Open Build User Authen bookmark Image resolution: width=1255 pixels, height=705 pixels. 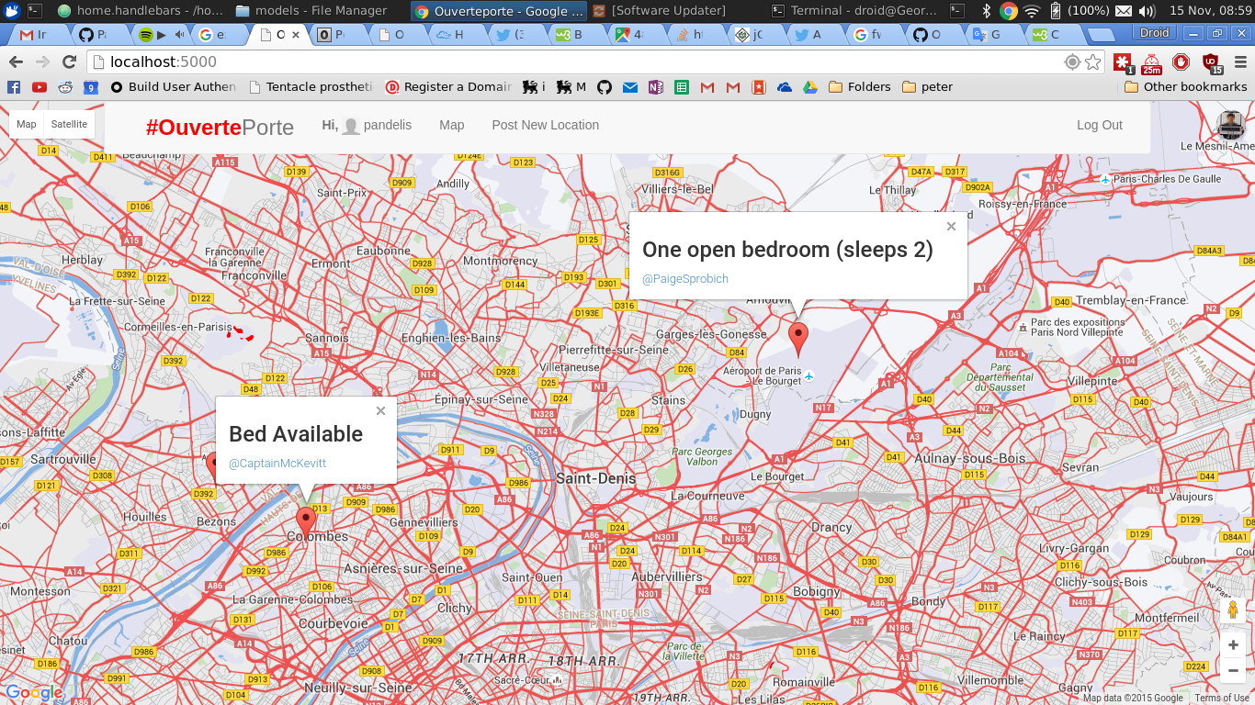click(173, 87)
